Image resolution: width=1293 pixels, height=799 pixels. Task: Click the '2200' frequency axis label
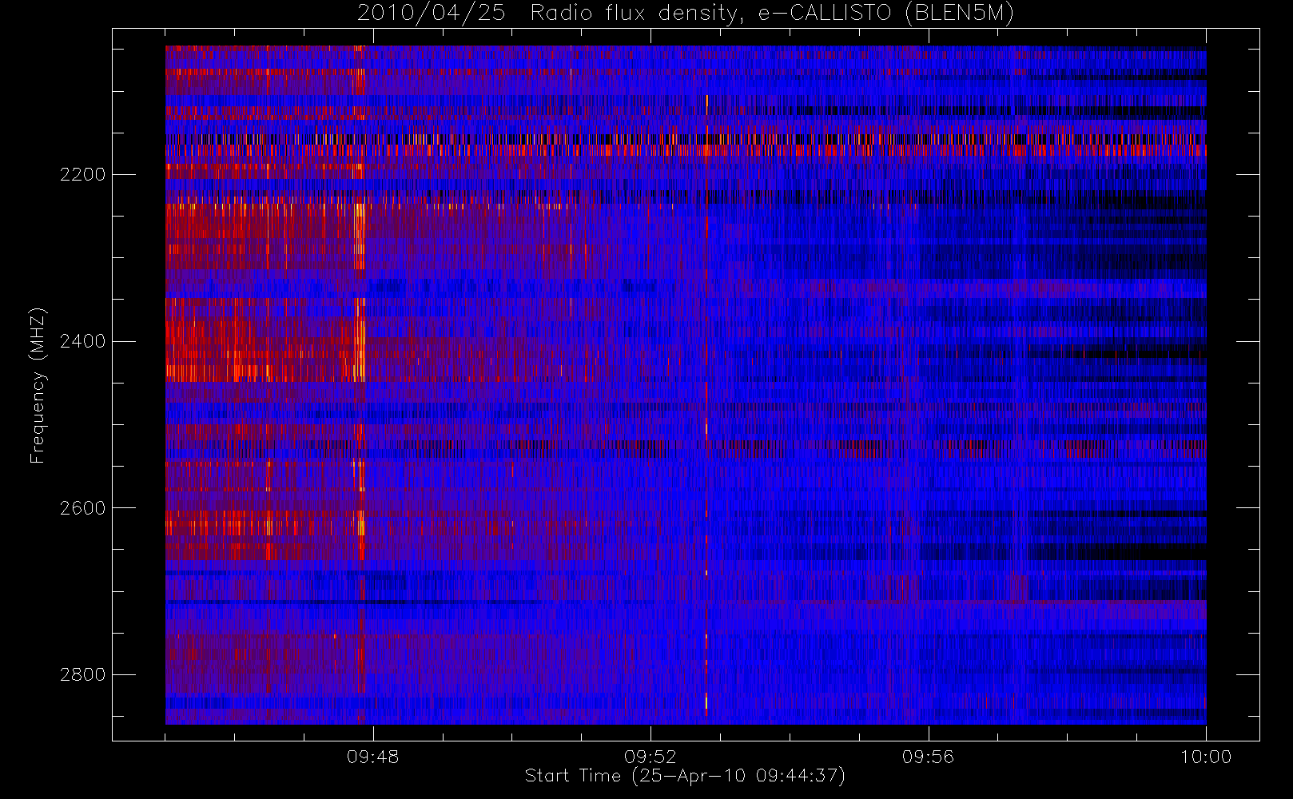[83, 175]
